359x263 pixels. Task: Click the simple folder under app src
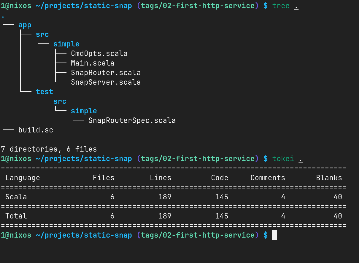tap(66, 44)
